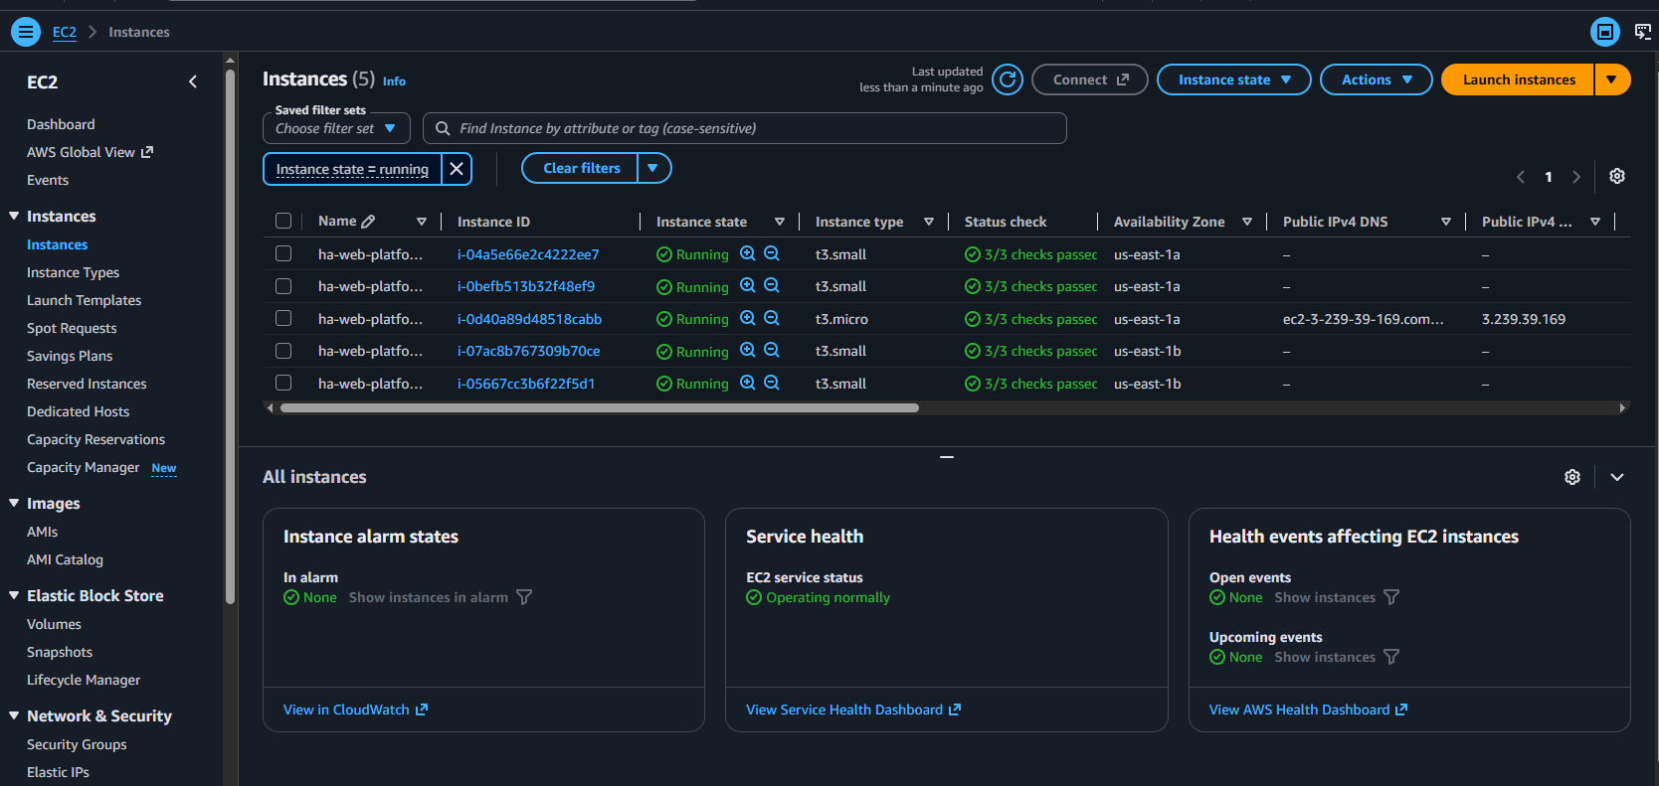Viewport: 1659px width, 786px height.
Task: Collapse the Images sidebar section
Action: click(14, 503)
